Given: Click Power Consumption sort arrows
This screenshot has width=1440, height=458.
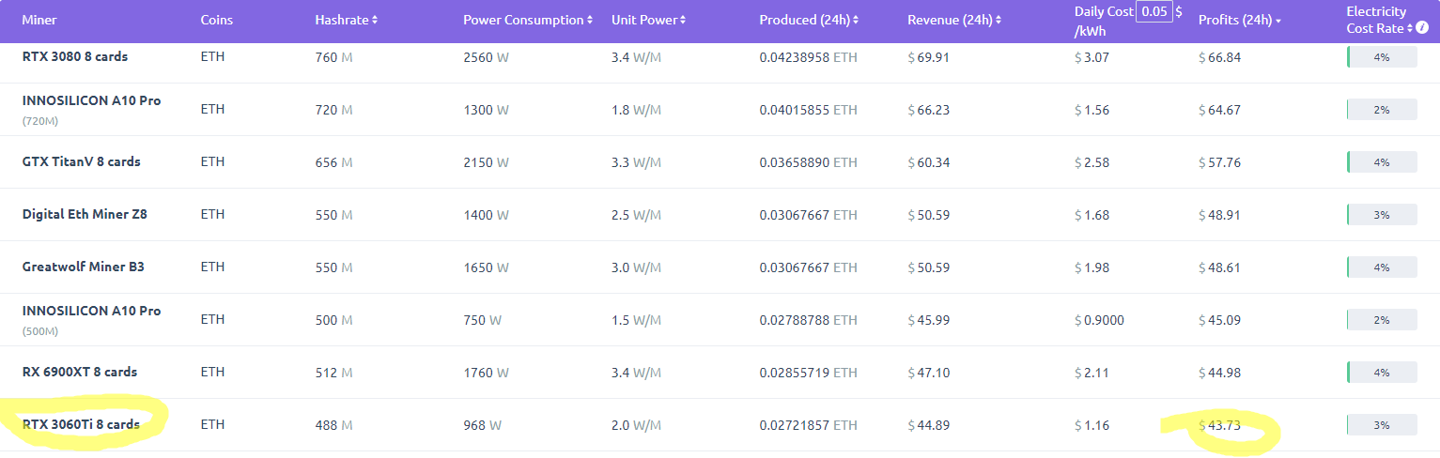Looking at the screenshot, I should click(590, 20).
